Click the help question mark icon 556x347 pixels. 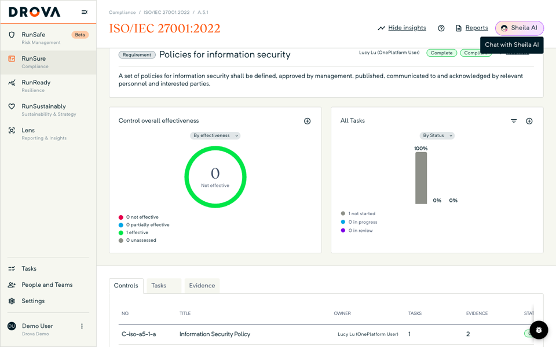click(441, 28)
